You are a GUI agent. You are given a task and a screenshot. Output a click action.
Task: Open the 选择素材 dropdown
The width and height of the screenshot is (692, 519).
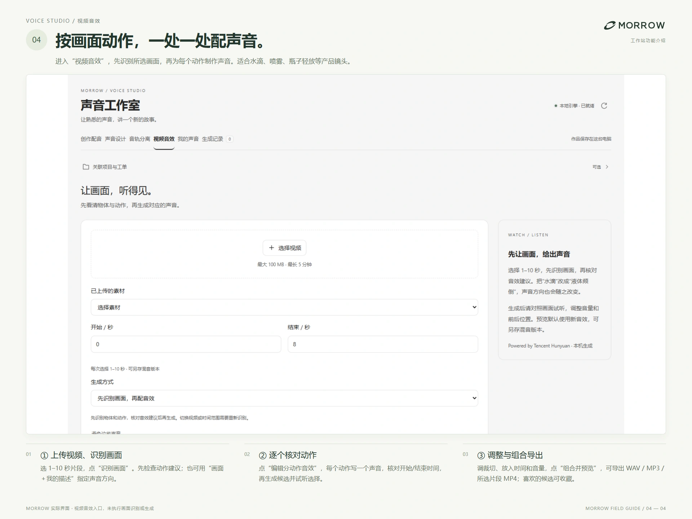click(x=284, y=307)
